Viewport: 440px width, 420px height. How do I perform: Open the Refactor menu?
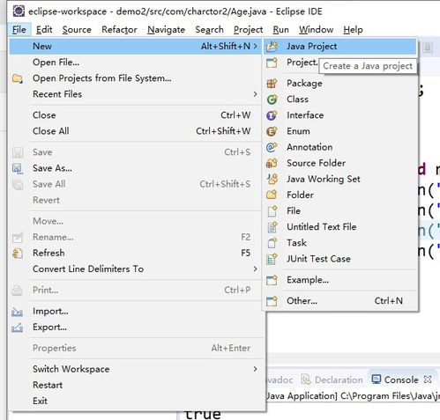click(119, 30)
